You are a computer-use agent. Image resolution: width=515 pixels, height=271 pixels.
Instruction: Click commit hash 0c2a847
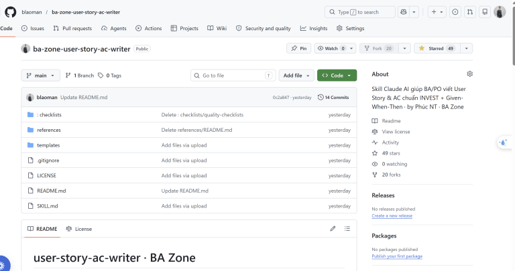tap(281, 97)
